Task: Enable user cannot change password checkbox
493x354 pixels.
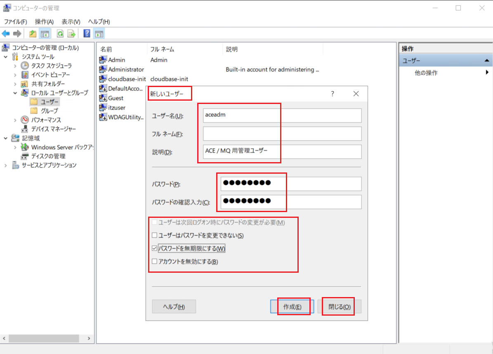Action: [x=154, y=235]
